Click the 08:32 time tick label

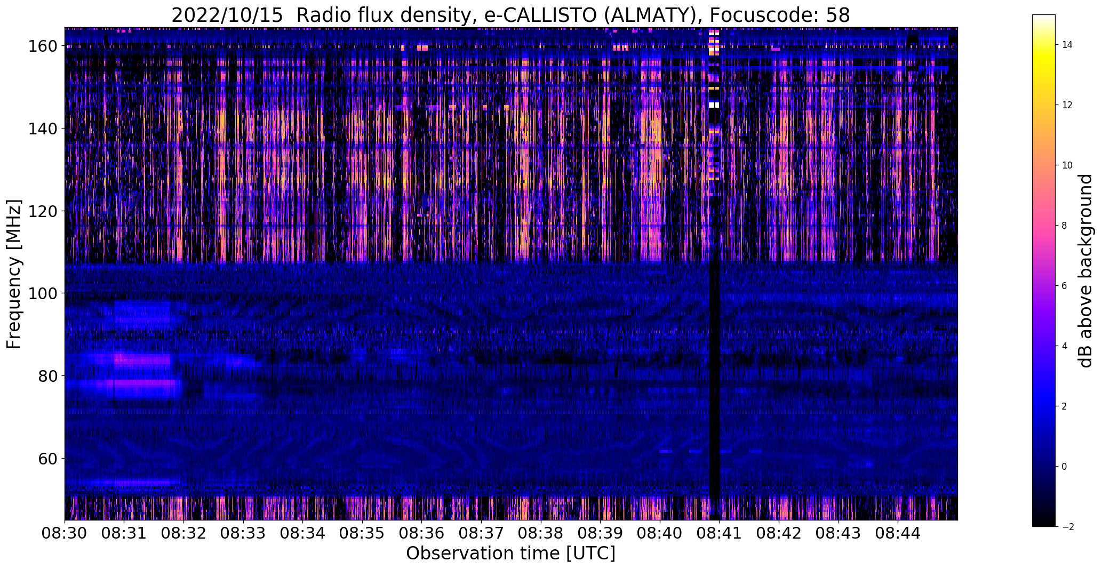(x=184, y=532)
